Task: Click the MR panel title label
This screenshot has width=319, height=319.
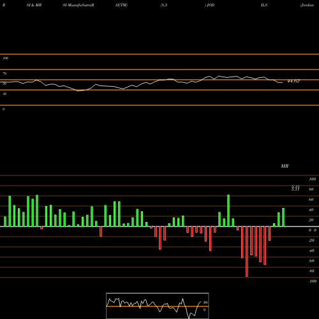Action: [x=285, y=166]
